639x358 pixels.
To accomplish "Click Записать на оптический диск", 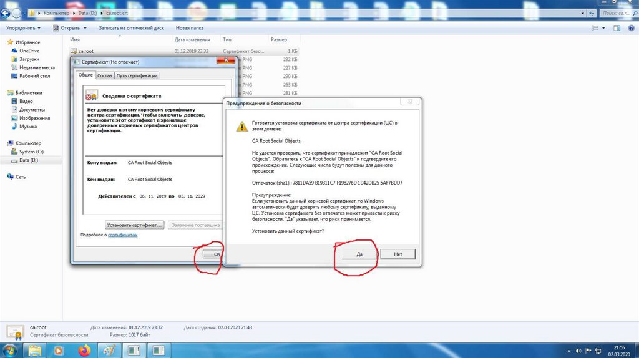I will (132, 28).
